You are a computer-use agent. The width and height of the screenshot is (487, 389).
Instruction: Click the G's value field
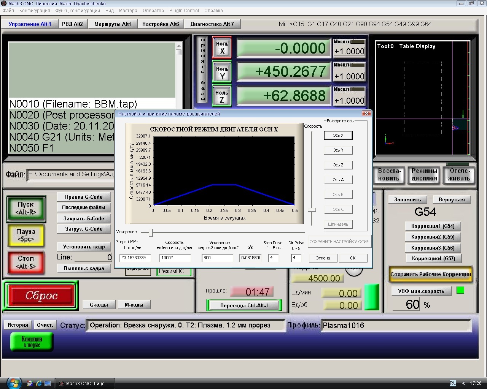point(251,258)
